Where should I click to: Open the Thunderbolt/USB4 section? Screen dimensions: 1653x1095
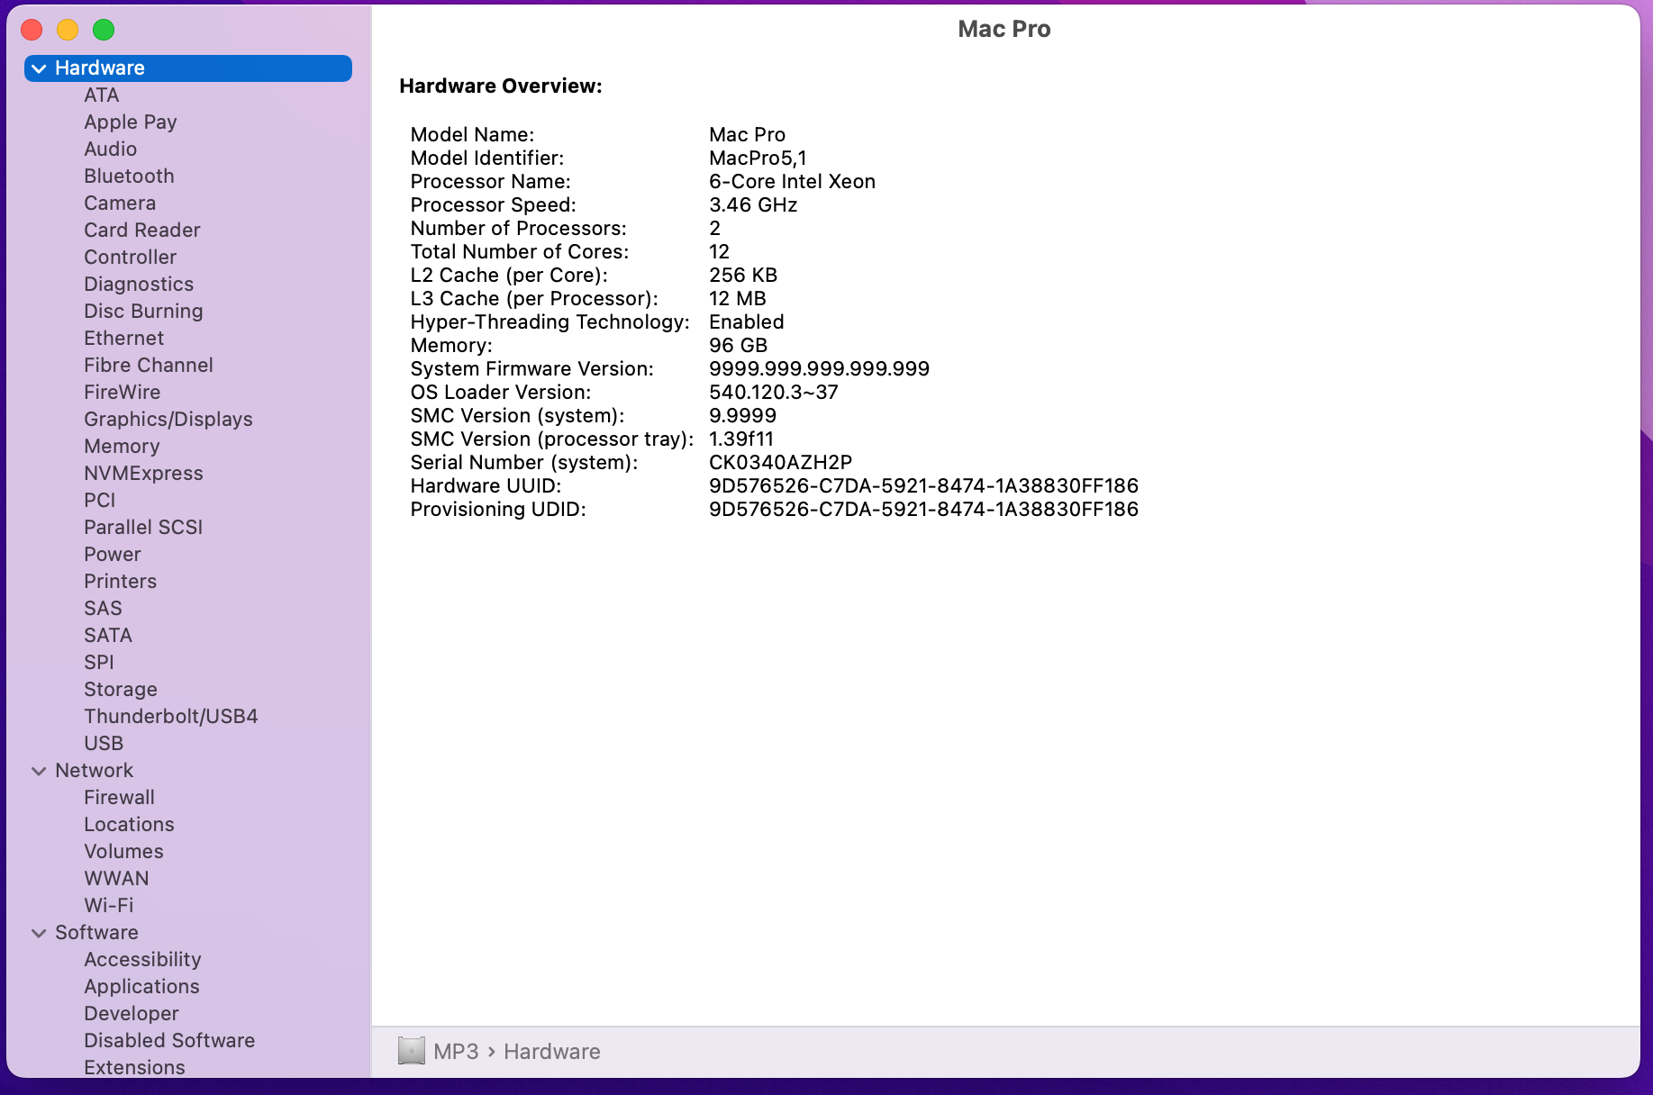[170, 716]
